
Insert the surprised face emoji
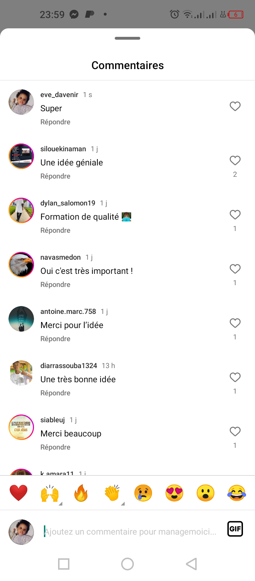[205, 493]
